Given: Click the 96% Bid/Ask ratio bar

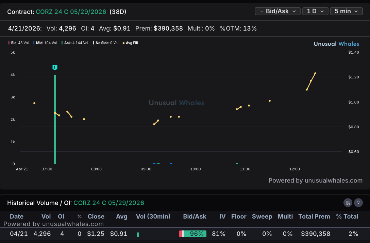Looking at the screenshot, I should 193,234.
